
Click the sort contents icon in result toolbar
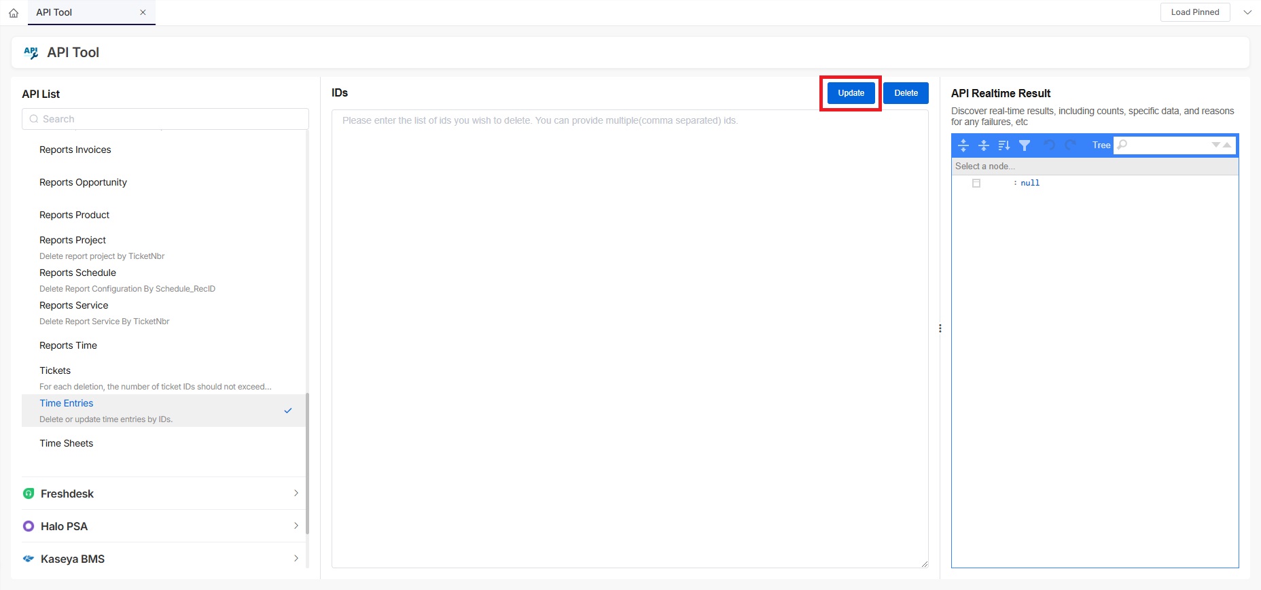1004,145
